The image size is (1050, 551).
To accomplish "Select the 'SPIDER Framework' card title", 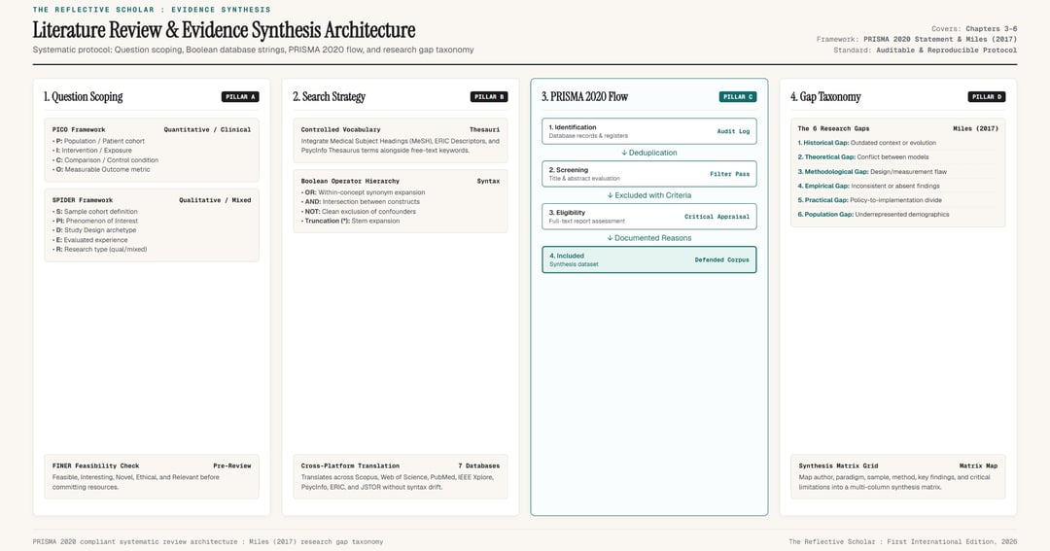I will tap(83, 200).
